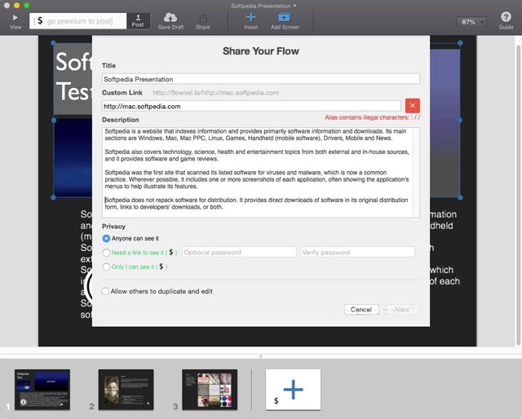Select the third slide thumbnail

(x=209, y=390)
